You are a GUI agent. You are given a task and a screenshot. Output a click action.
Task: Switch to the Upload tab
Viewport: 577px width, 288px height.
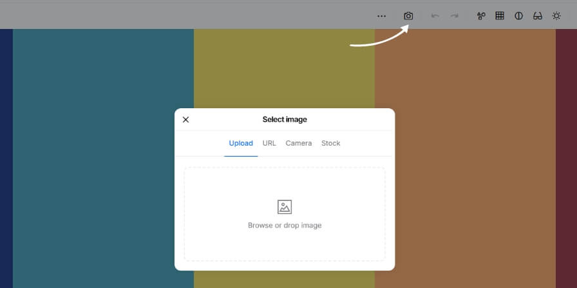pos(241,143)
